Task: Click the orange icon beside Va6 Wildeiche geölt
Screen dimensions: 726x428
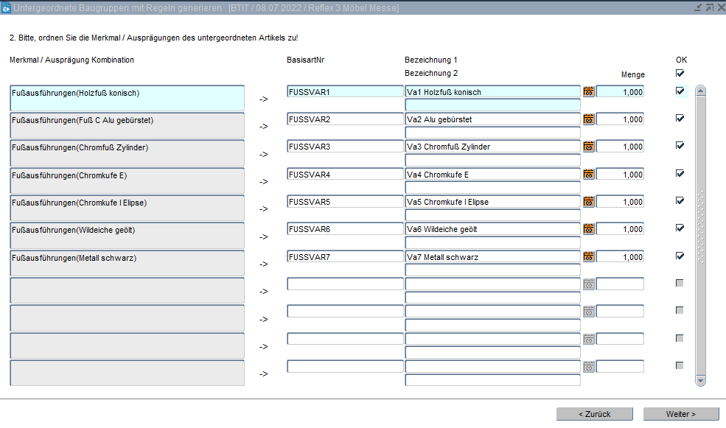Action: [588, 229]
